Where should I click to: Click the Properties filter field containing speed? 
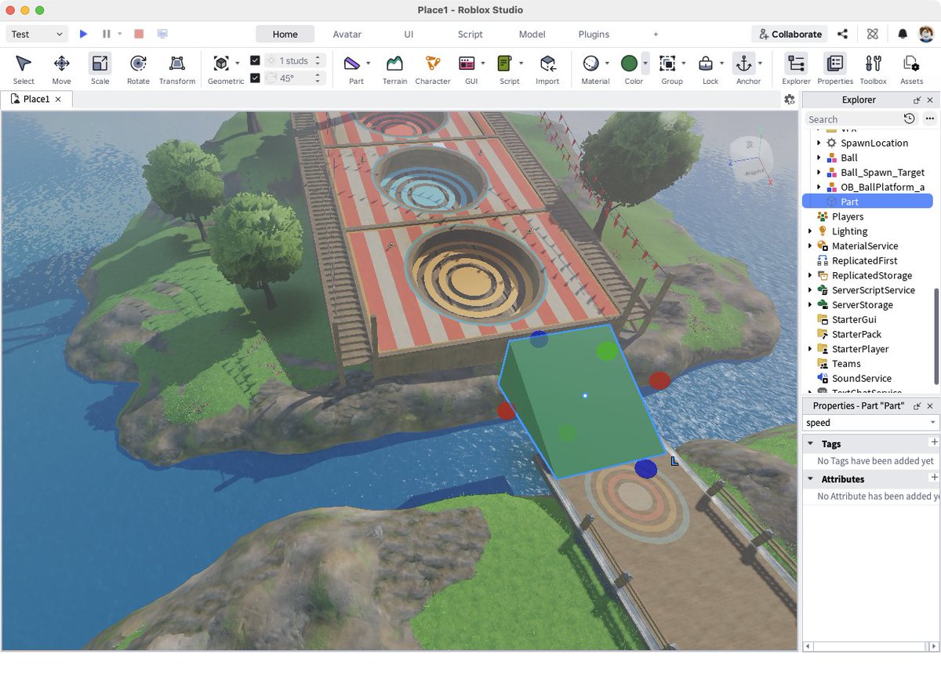870,423
